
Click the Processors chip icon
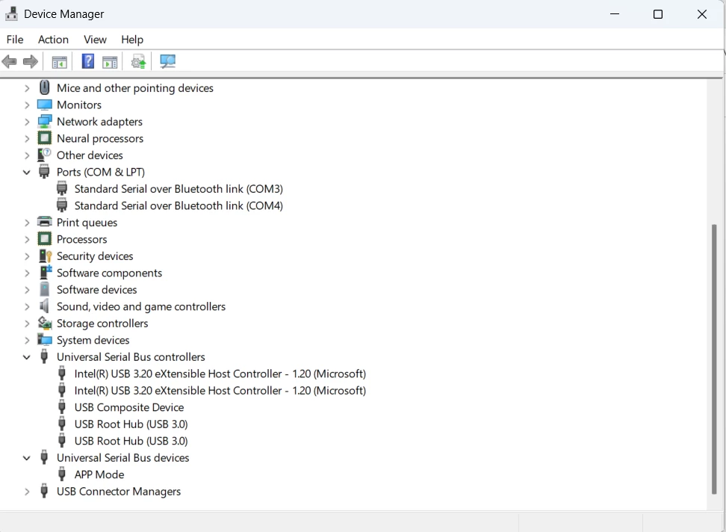(x=45, y=239)
